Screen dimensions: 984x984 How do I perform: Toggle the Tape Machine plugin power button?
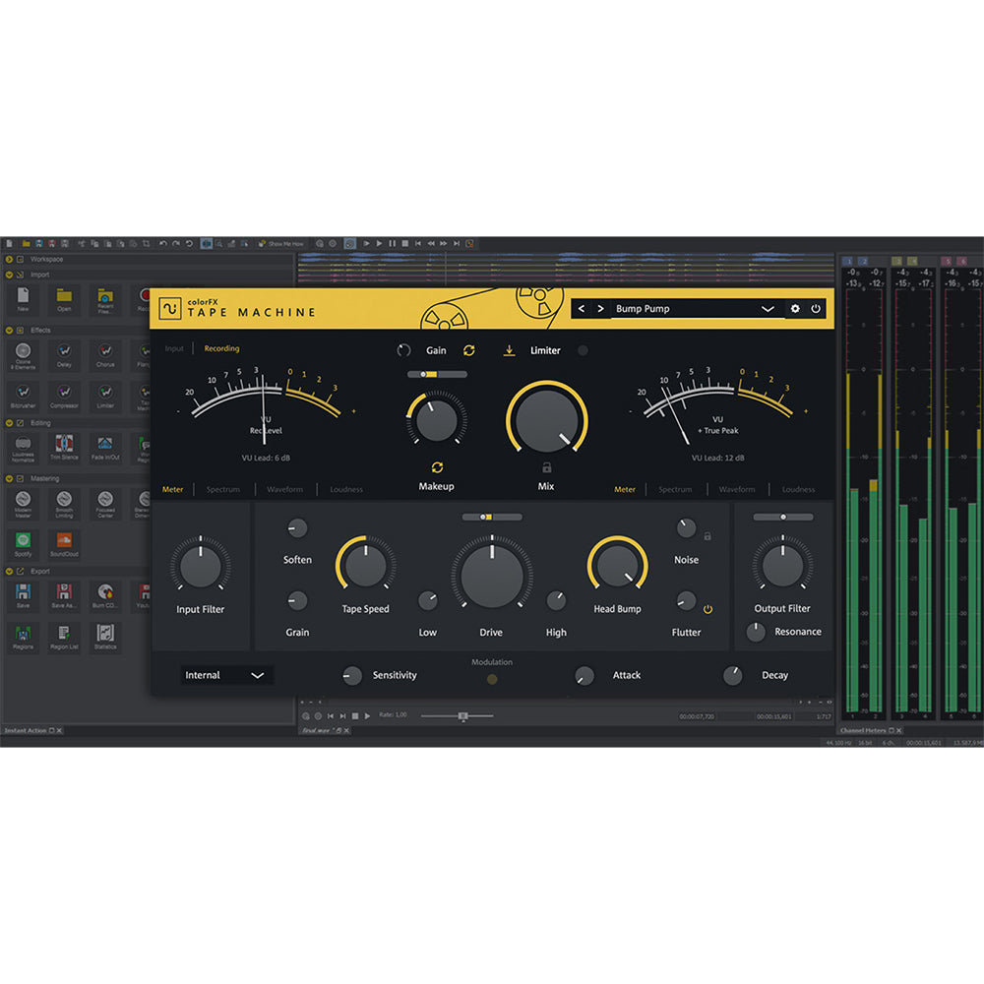(x=816, y=309)
